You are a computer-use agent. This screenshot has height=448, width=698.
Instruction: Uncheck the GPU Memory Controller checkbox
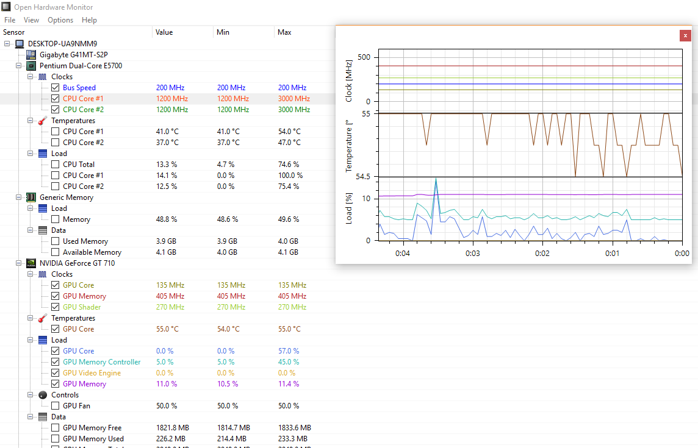tap(55, 361)
